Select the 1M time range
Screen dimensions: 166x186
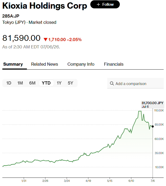pos(20,83)
